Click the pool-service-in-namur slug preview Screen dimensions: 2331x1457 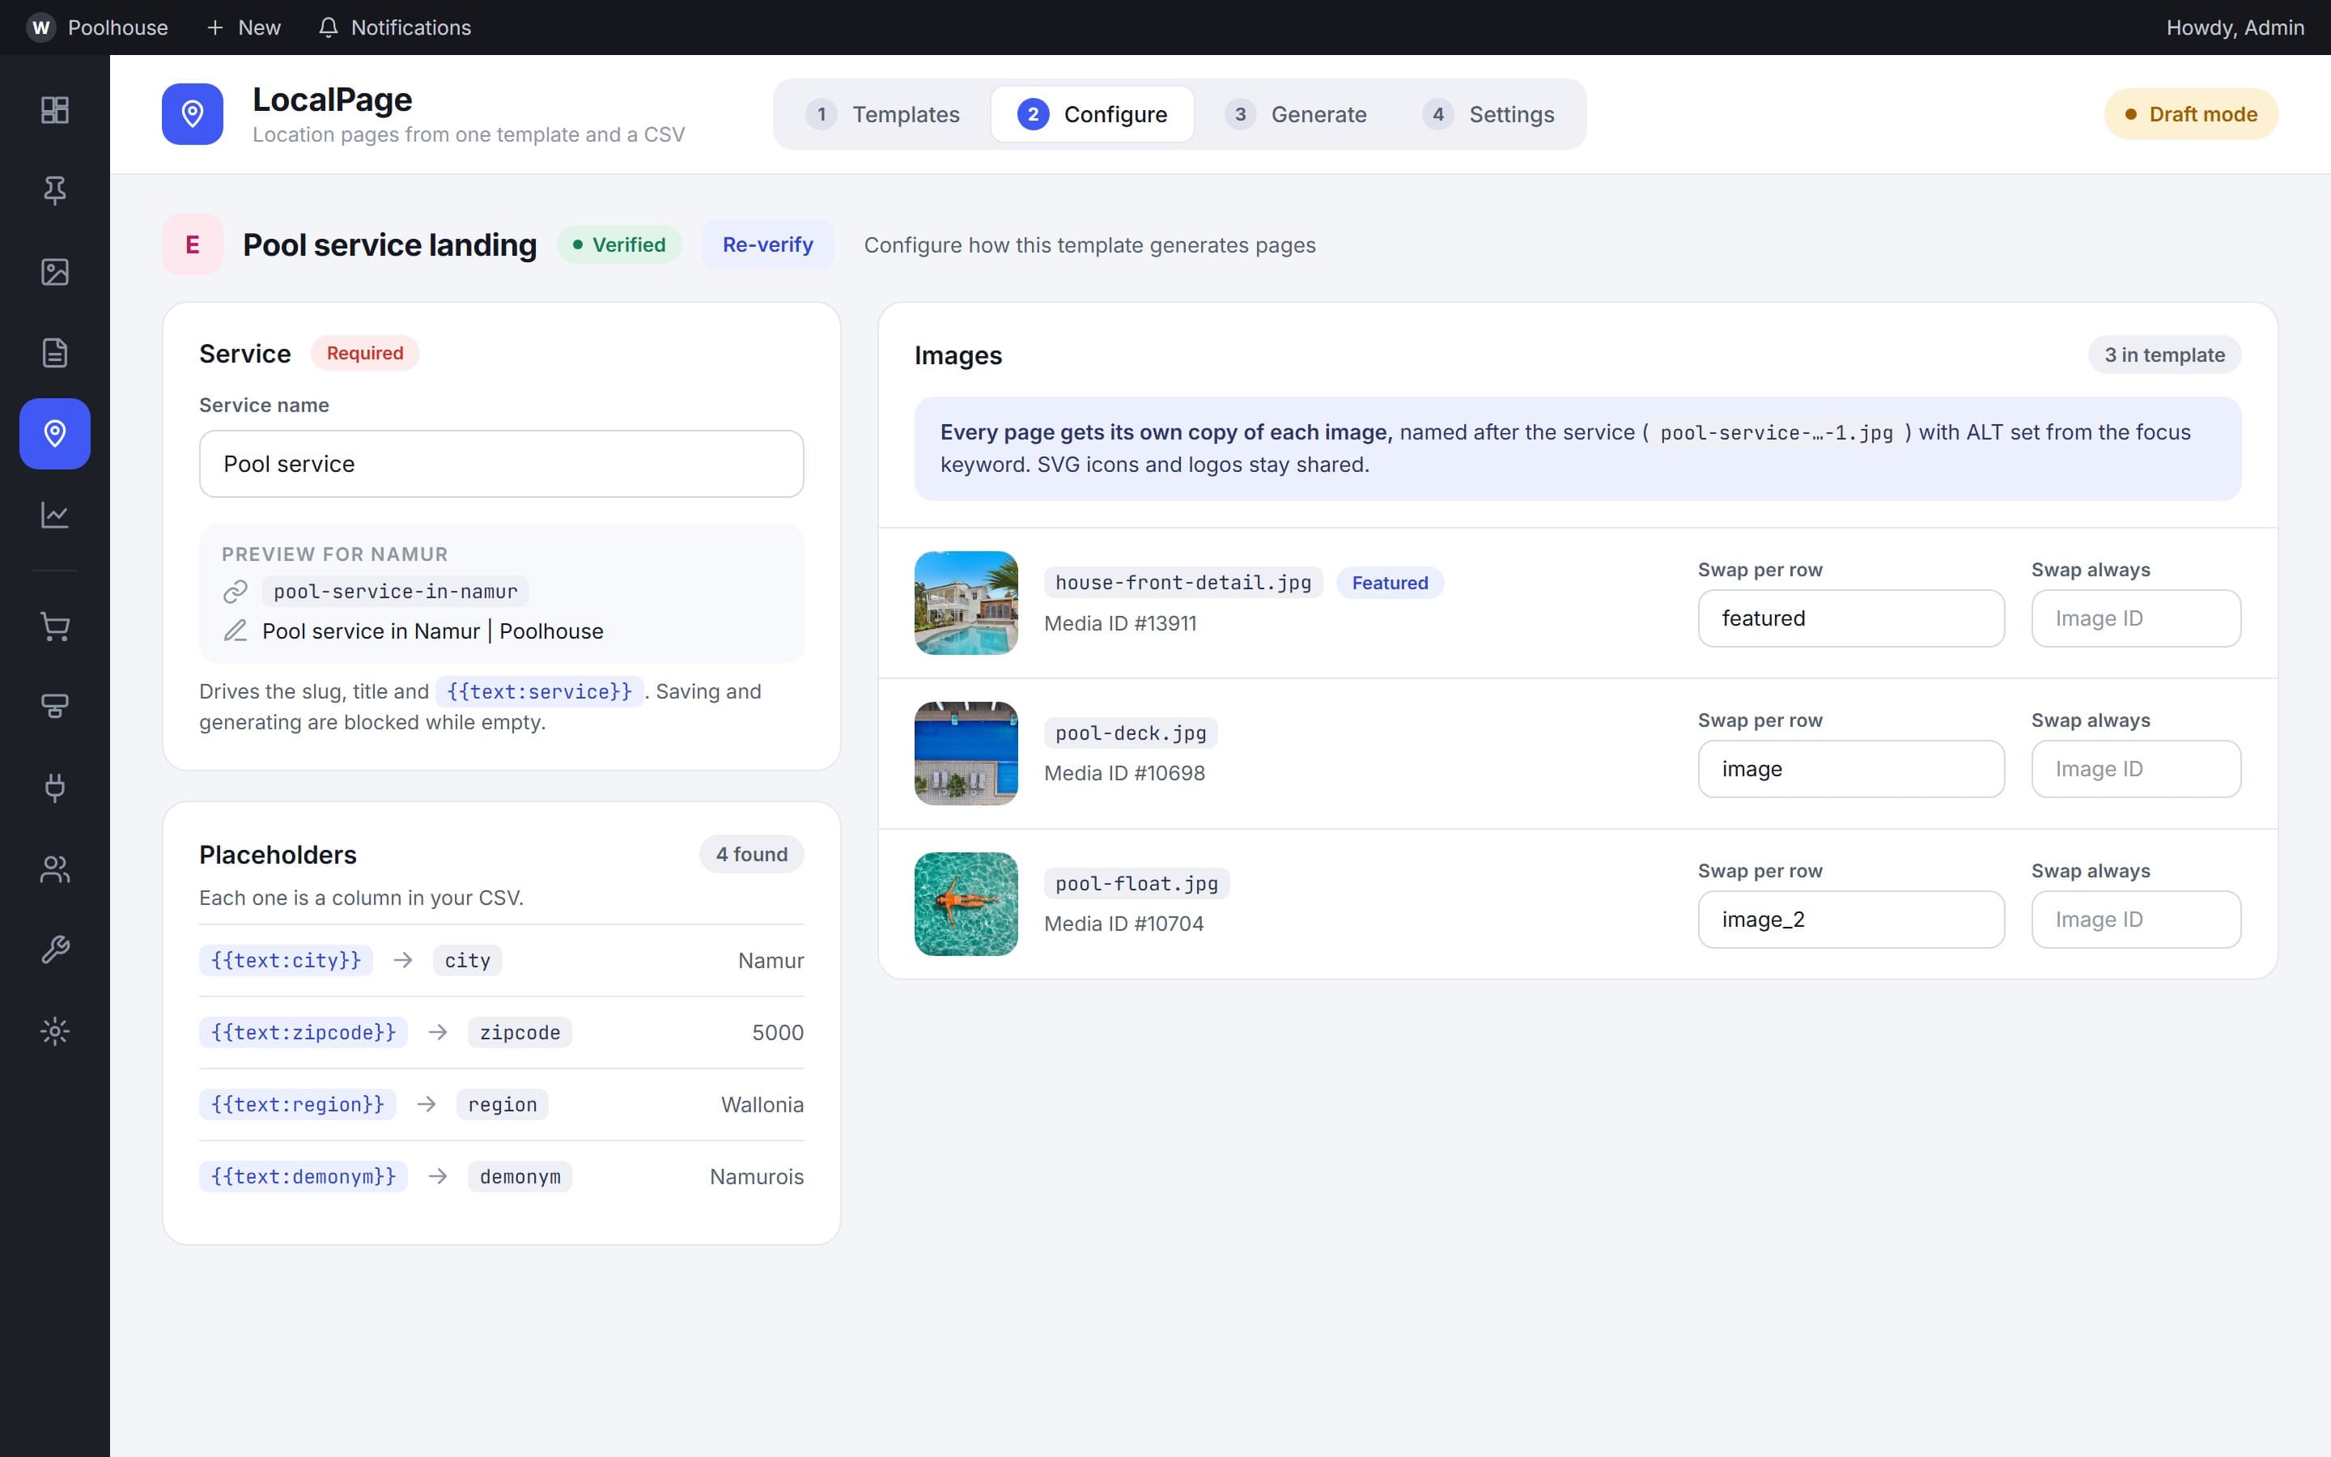tap(395, 591)
